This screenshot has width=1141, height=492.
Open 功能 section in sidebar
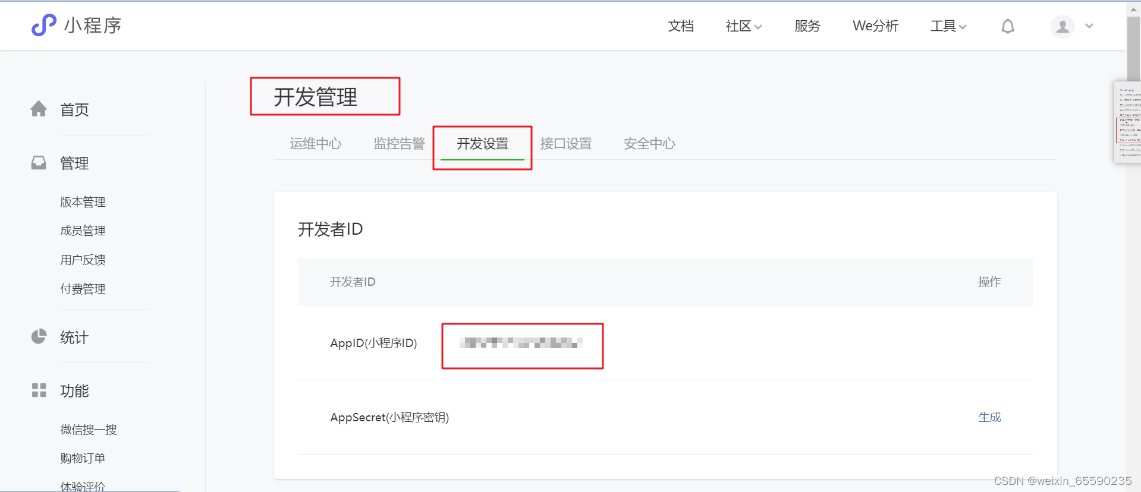pos(74,391)
